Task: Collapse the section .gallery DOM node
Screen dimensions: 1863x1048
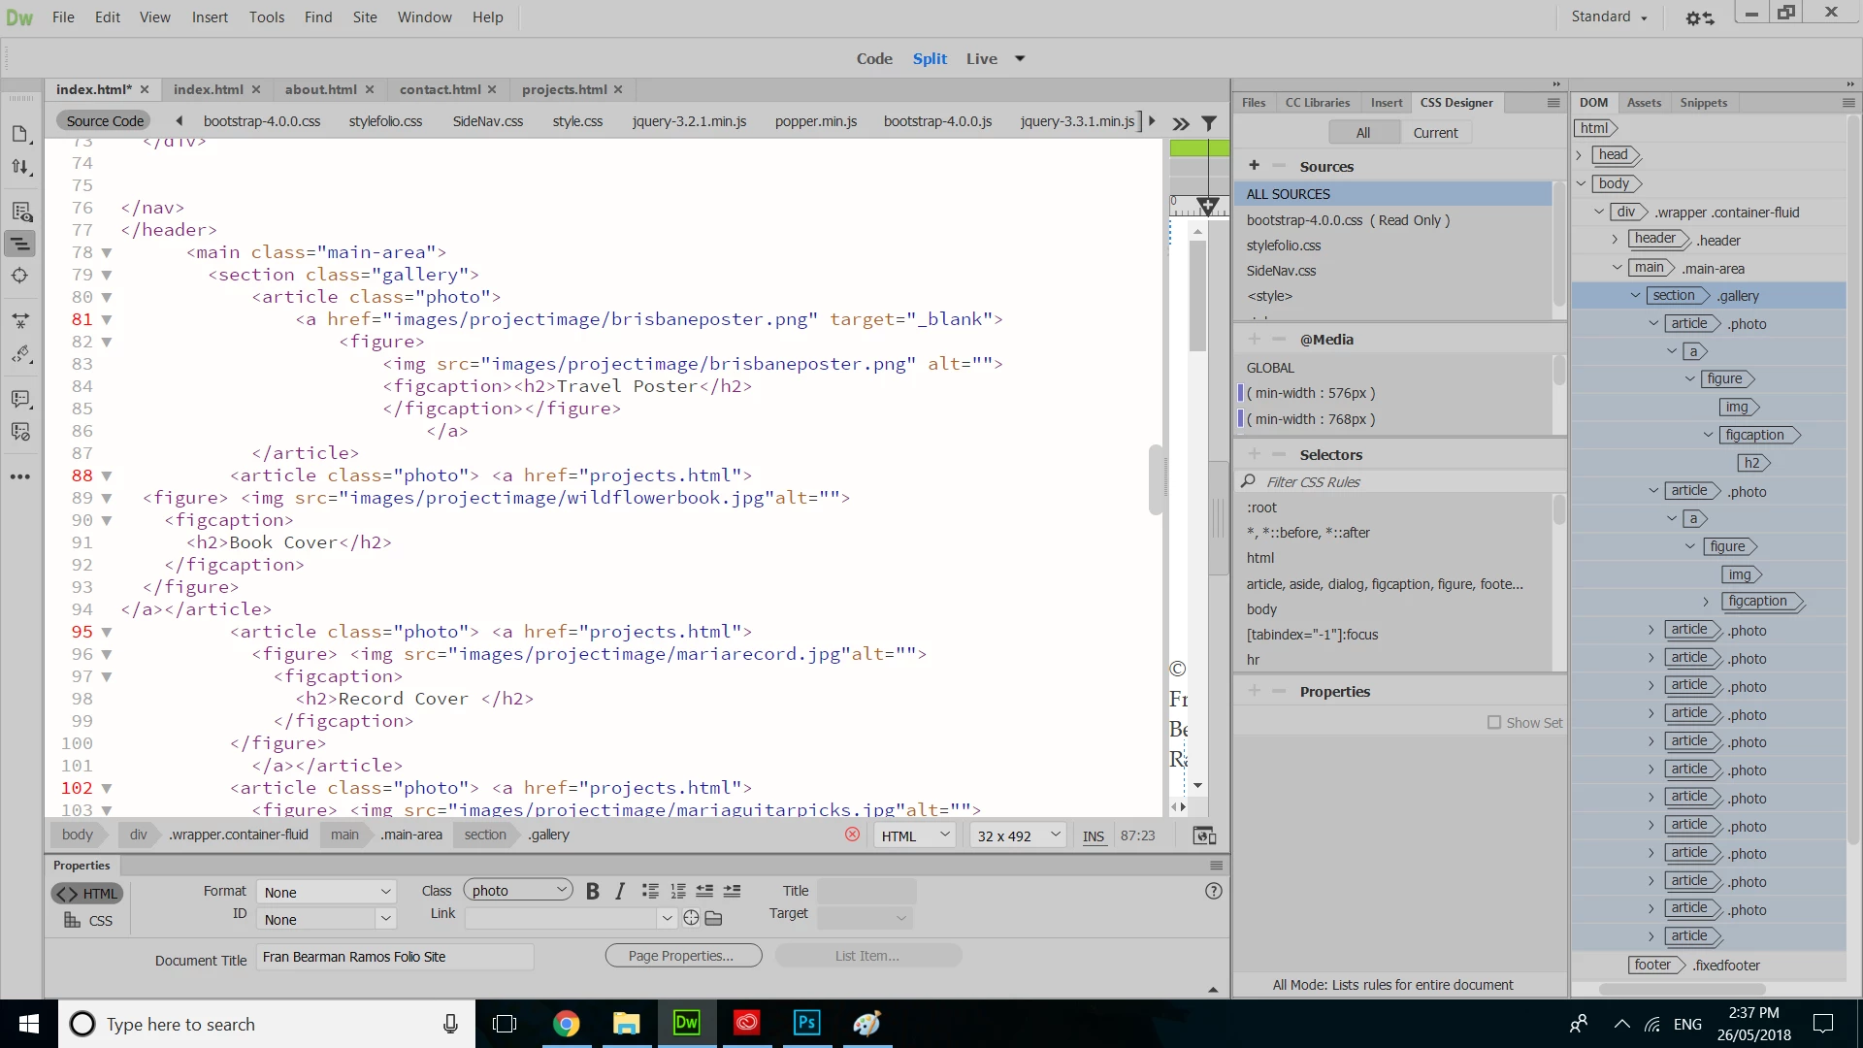Action: (x=1636, y=296)
